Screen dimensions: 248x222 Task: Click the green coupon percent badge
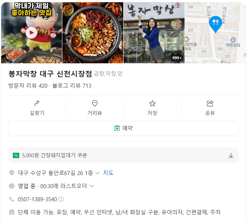16,155
